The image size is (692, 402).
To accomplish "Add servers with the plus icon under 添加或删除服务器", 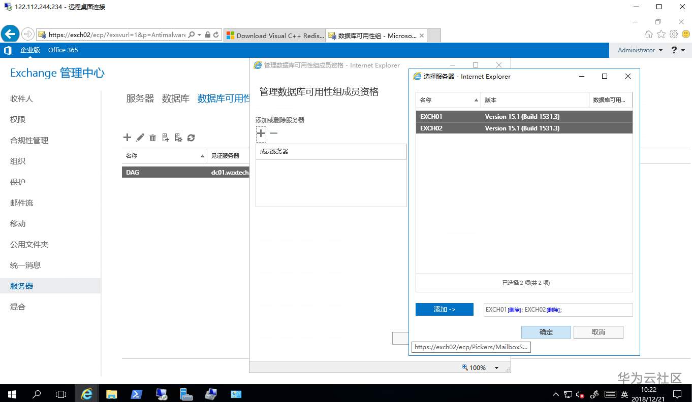I will [x=261, y=133].
